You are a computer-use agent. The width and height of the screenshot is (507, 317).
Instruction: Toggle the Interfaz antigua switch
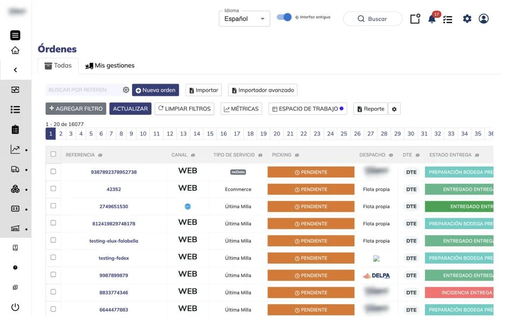(284, 17)
